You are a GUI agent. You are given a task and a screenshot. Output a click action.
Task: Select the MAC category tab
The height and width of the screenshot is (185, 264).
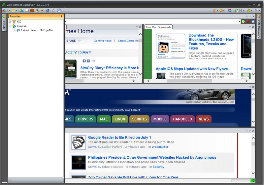tap(104, 119)
